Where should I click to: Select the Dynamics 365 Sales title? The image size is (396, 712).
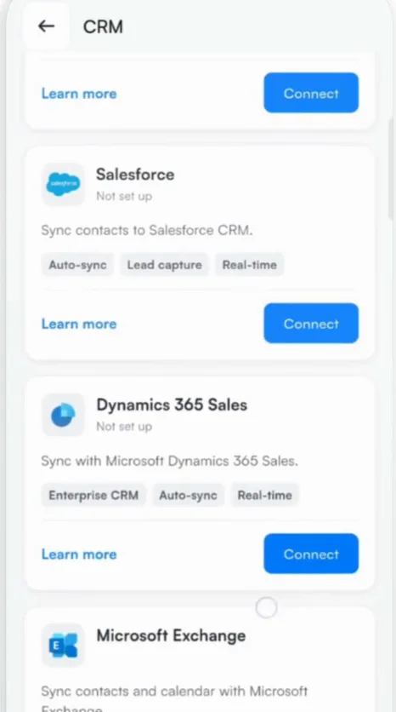[x=172, y=405]
